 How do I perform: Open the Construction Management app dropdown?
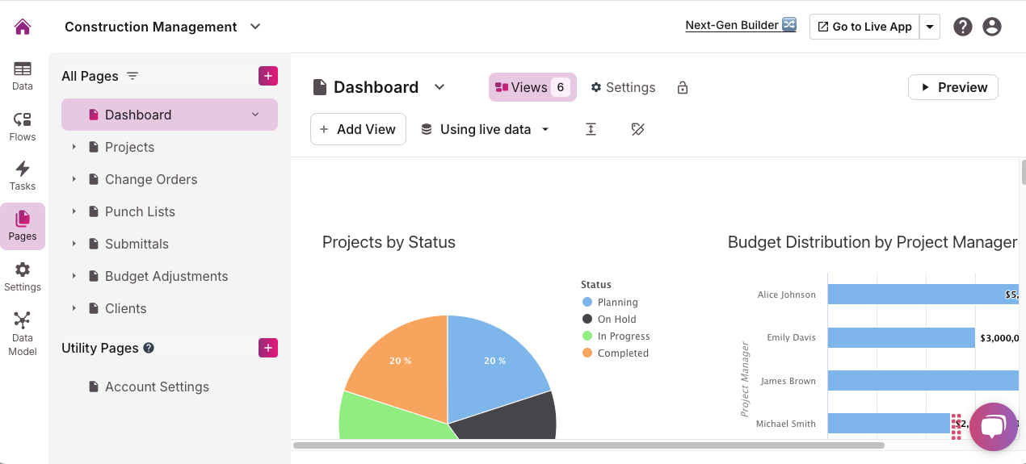click(255, 27)
